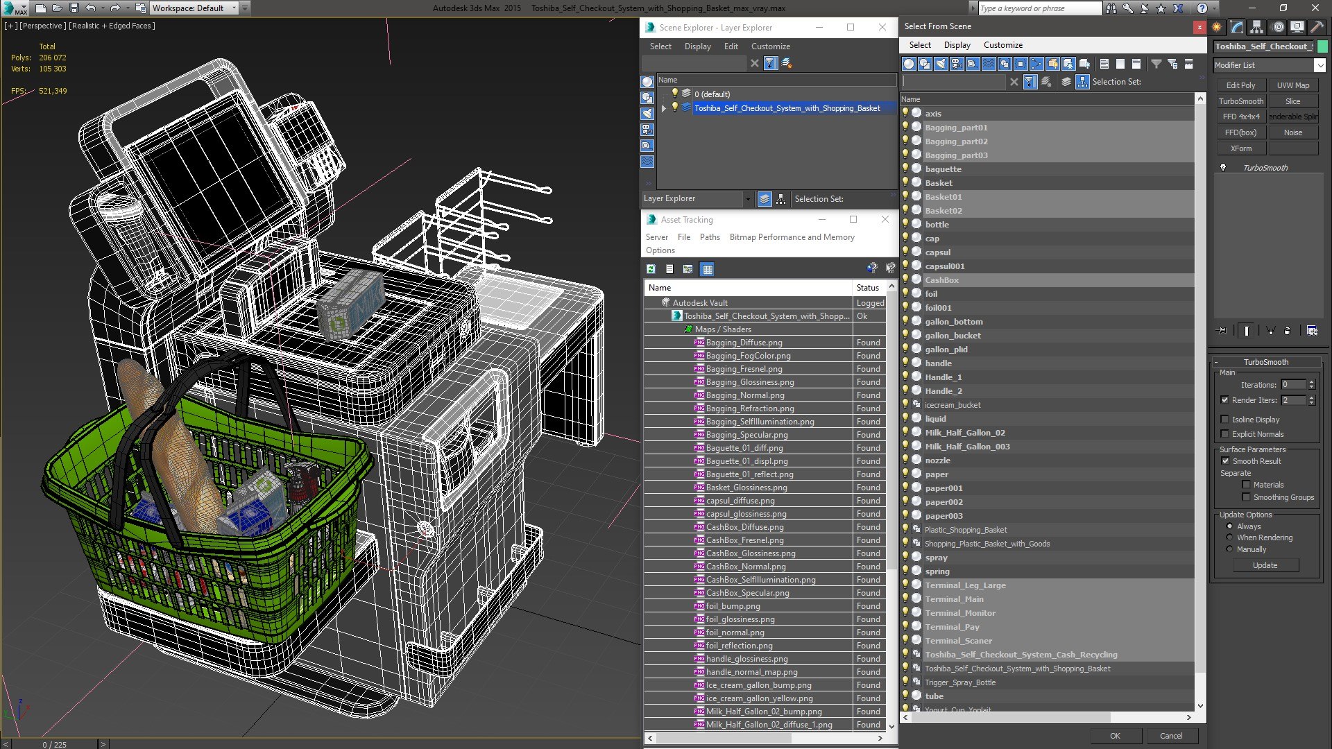Open Display menu in Select From Scene
Viewport: 1332px width, 749px height.
click(x=957, y=45)
